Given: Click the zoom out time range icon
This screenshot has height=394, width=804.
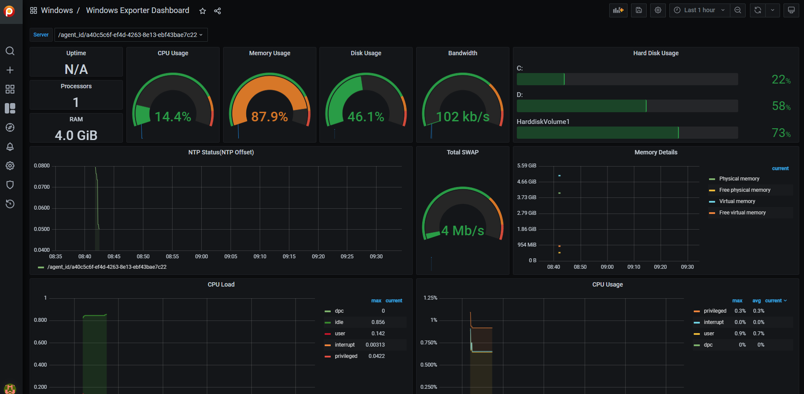Looking at the screenshot, I should tap(738, 10).
